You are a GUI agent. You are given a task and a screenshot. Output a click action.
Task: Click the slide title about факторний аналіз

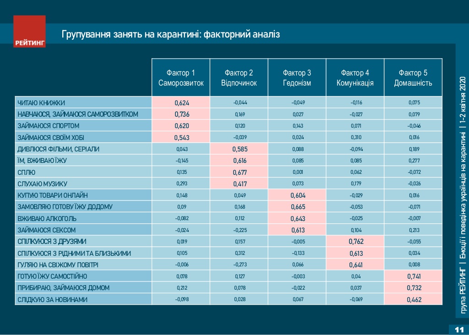coord(170,35)
